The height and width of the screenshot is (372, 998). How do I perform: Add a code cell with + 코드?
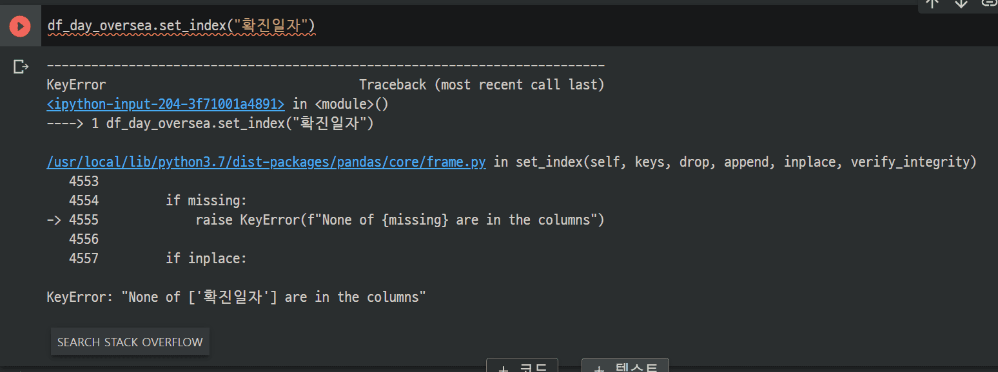click(522, 367)
